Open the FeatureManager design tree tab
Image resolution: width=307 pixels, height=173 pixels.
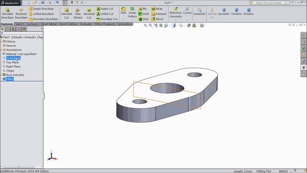point(2,29)
